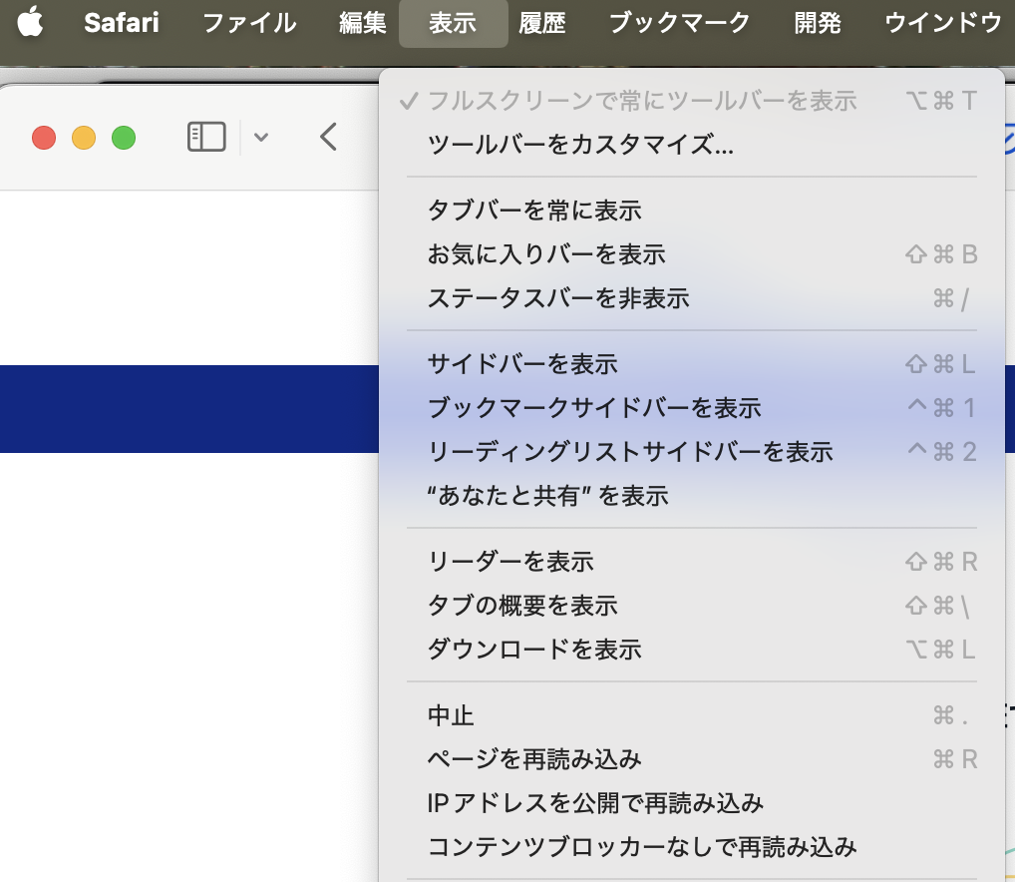This screenshot has height=882, width=1015.
Task: Open the Apple menu logo
Action: [x=31, y=22]
